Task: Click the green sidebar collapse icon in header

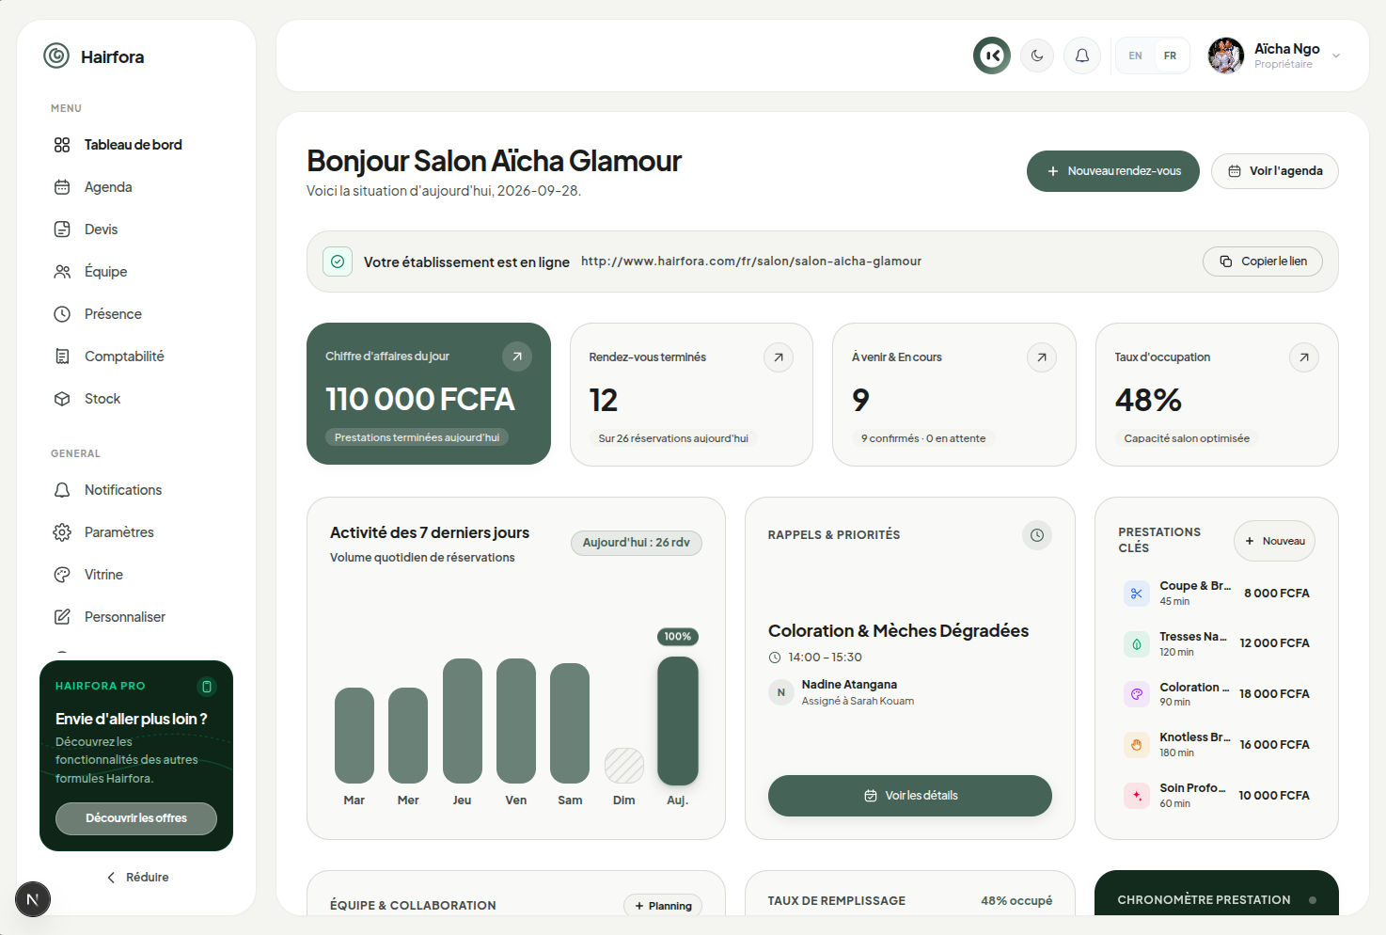Action: pyautogui.click(x=992, y=55)
